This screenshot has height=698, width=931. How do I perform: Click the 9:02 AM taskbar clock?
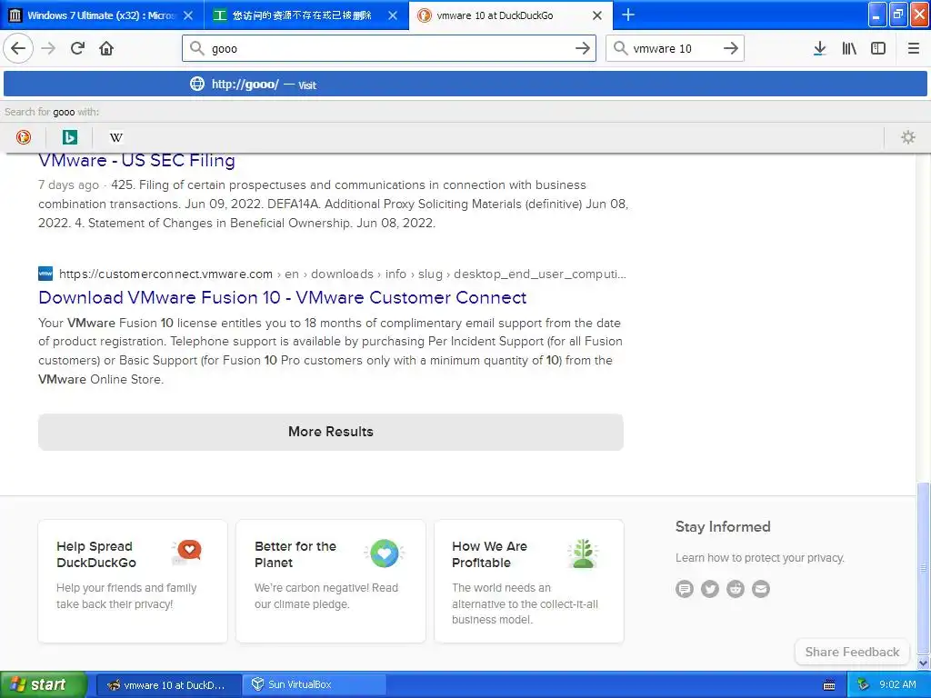click(x=897, y=684)
